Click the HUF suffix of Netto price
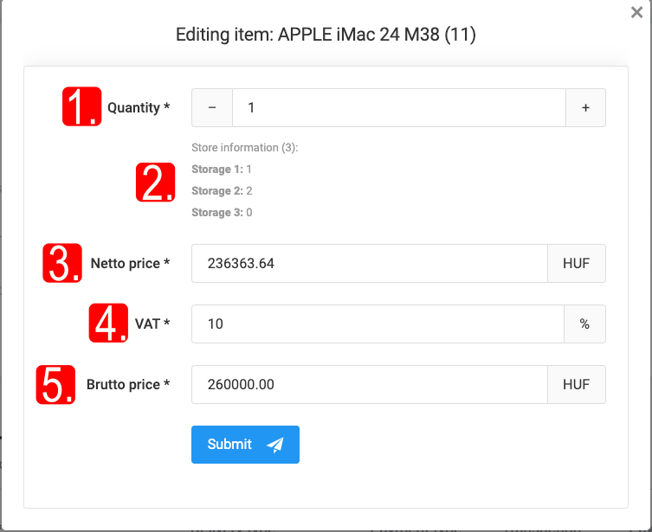This screenshot has width=652, height=532. (577, 263)
